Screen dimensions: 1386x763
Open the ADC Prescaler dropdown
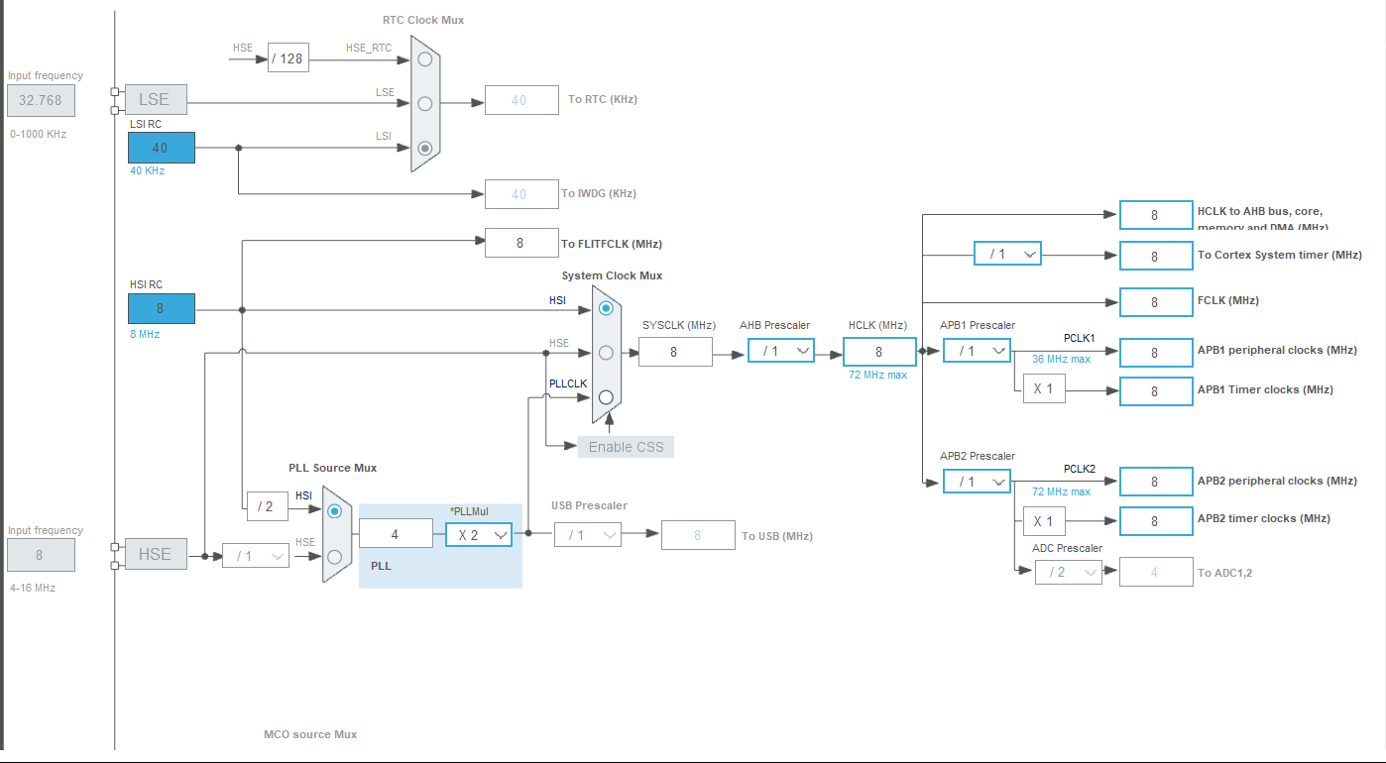pos(1069,572)
